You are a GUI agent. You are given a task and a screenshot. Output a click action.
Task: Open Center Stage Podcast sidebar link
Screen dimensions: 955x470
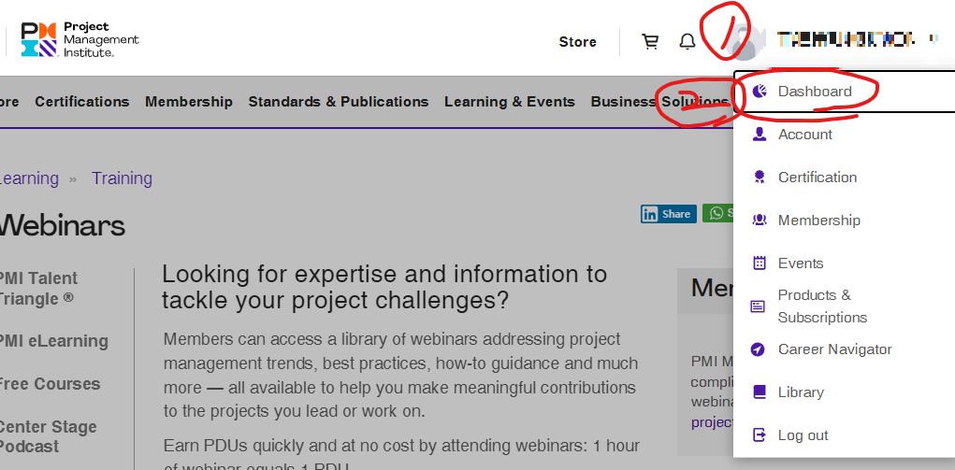click(x=48, y=436)
